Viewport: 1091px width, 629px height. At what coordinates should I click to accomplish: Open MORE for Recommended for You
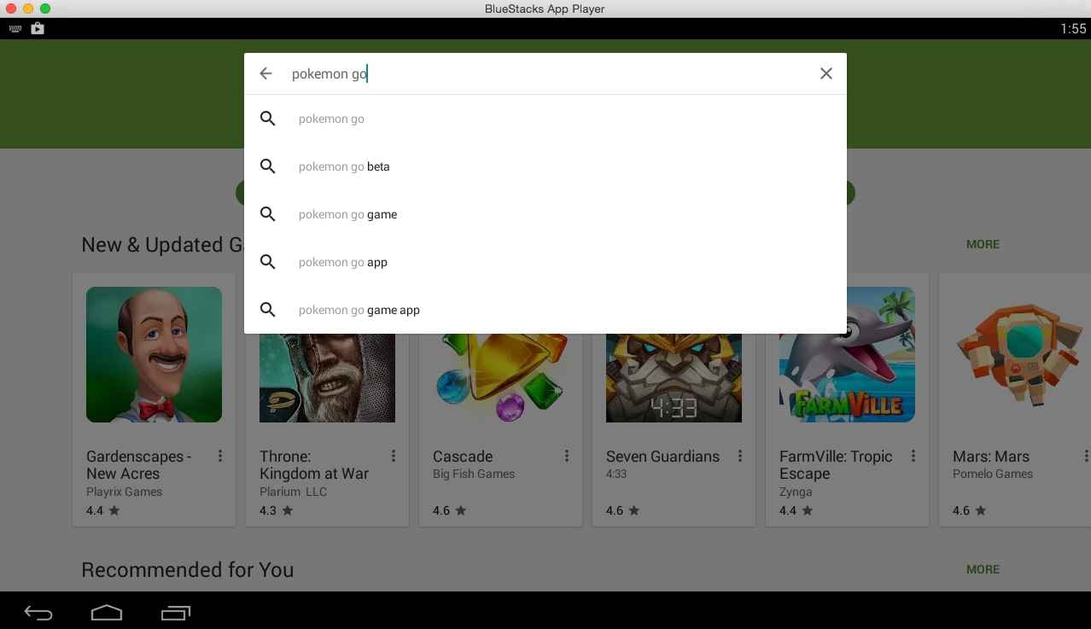983,569
